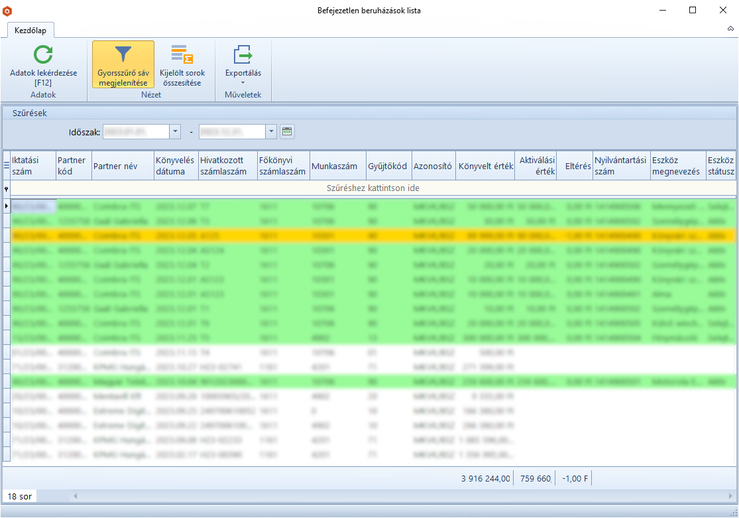Collapse the ribbon with the chevron arrow
739x518 pixels.
(730, 29)
